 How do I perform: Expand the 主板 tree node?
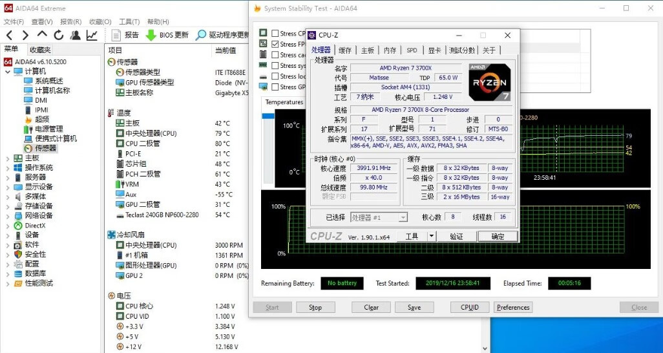point(8,158)
